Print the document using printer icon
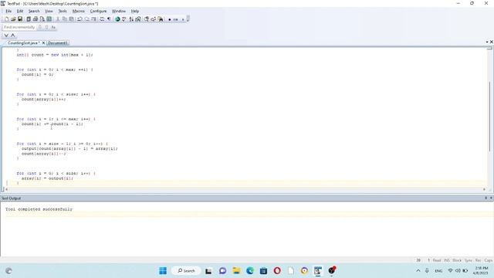The image size is (494, 278). click(x=36, y=19)
